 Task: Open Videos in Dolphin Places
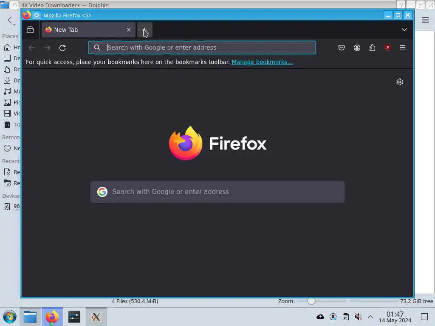[11, 113]
